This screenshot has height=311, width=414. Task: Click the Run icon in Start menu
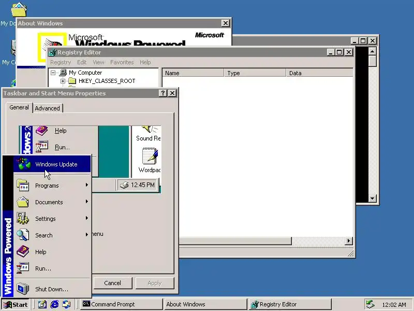23,268
